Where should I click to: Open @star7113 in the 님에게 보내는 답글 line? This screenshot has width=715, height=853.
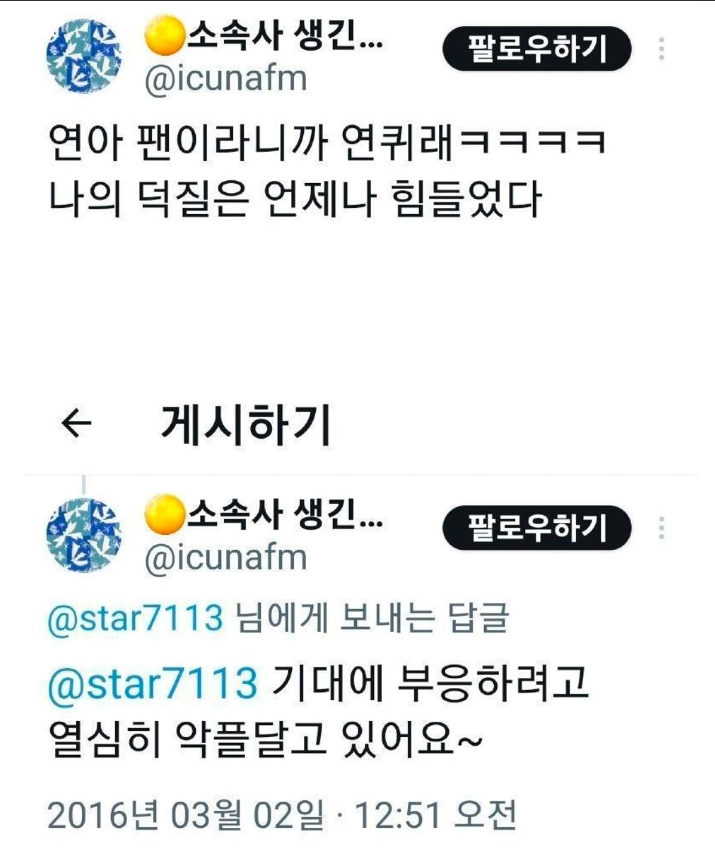[136, 618]
